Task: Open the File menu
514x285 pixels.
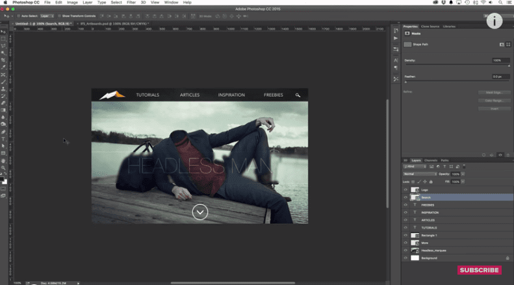Action: pos(47,3)
